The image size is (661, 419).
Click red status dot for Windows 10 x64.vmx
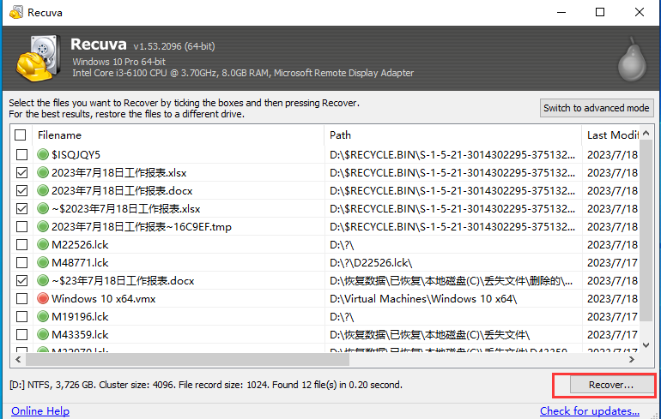click(x=43, y=299)
